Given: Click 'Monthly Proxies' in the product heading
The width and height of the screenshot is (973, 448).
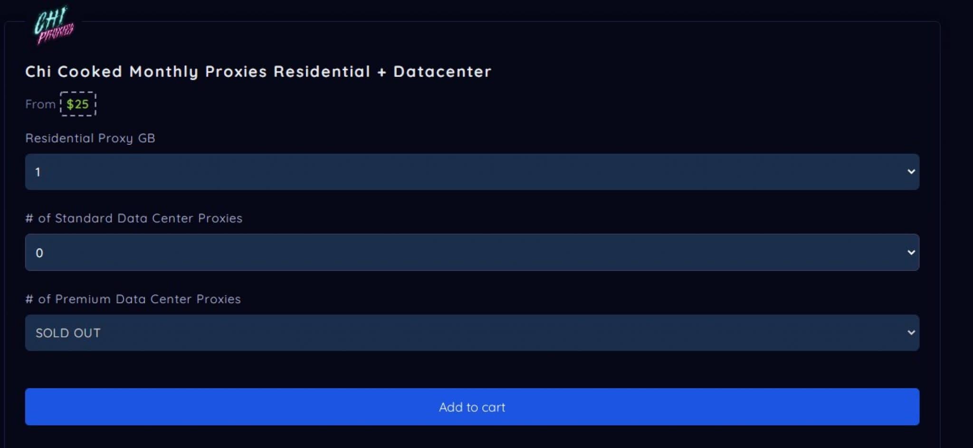Looking at the screenshot, I should [198, 72].
